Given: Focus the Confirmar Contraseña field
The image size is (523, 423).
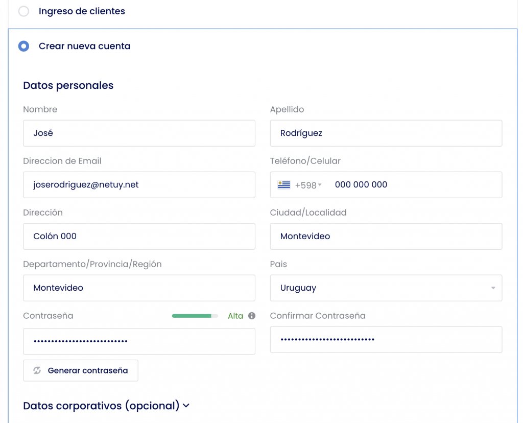Looking at the screenshot, I should click(386, 340).
